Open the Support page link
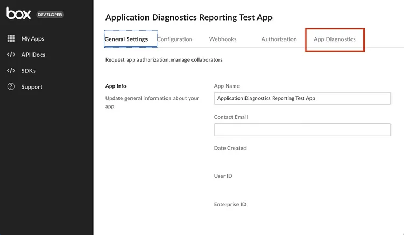404x235 pixels. point(32,87)
